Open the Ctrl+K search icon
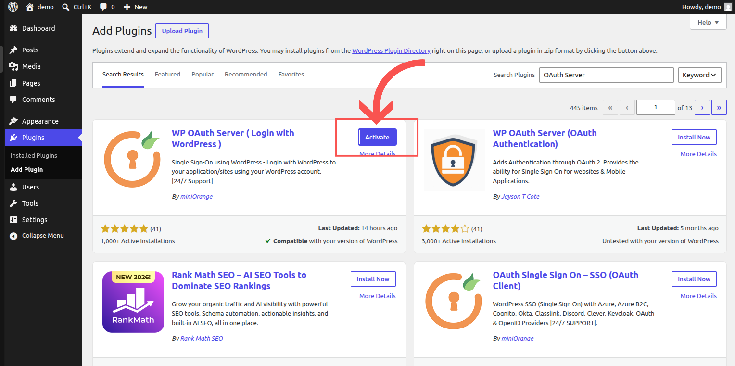Viewport: 735px width, 366px height. [x=66, y=7]
